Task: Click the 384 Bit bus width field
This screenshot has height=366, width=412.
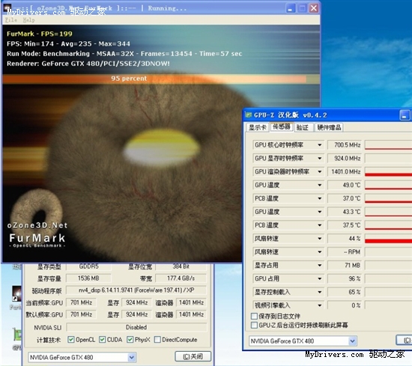Action: 181,266
